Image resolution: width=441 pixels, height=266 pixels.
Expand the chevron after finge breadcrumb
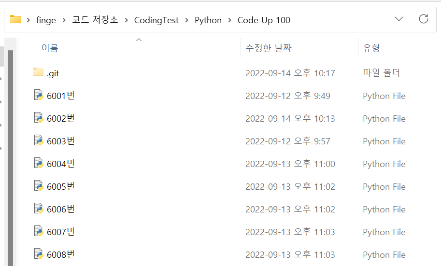click(x=64, y=20)
